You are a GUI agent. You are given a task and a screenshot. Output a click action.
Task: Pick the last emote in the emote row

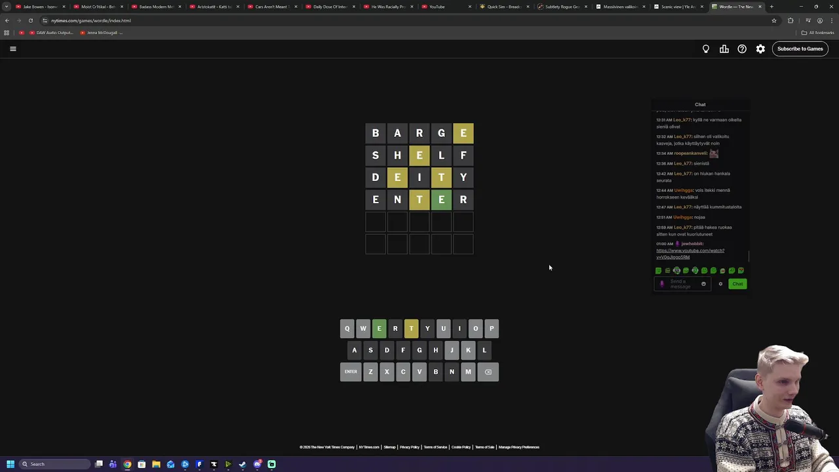(x=741, y=270)
